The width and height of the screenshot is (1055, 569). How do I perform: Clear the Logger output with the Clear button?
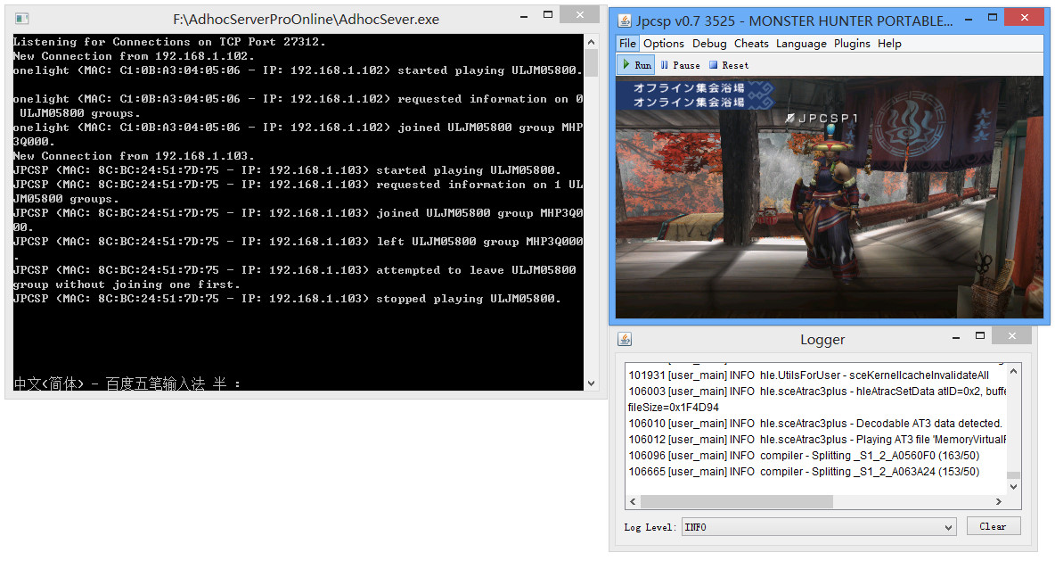coord(993,526)
